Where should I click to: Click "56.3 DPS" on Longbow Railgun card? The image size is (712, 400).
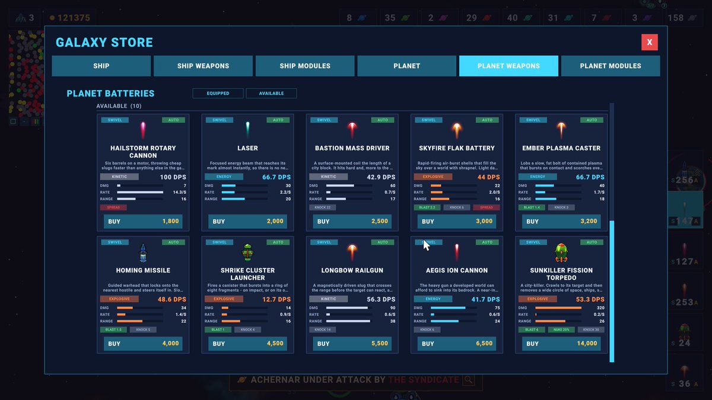(381, 299)
